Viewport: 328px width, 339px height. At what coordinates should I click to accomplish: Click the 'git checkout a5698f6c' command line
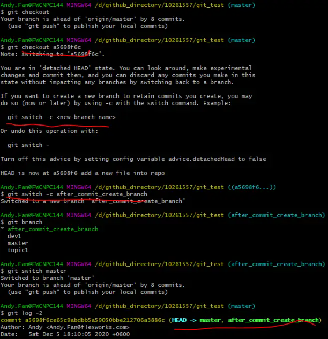41,47
